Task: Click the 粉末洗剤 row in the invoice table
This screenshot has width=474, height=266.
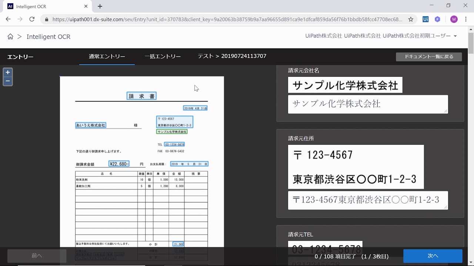Action: click(x=141, y=180)
